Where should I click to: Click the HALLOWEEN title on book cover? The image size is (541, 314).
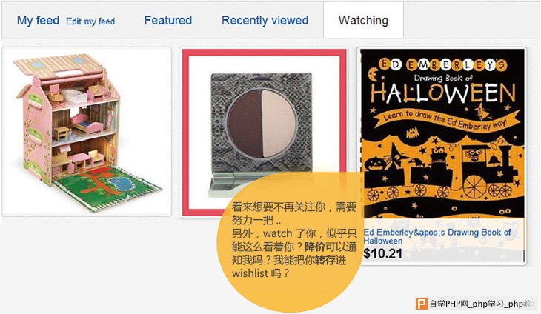coord(443,93)
